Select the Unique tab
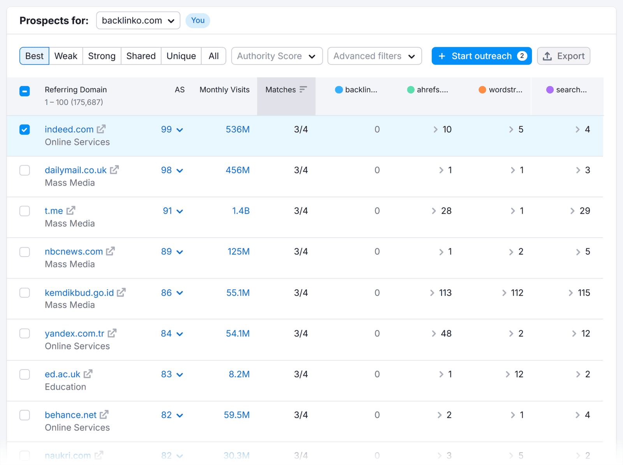Image resolution: width=623 pixels, height=465 pixels. point(181,56)
